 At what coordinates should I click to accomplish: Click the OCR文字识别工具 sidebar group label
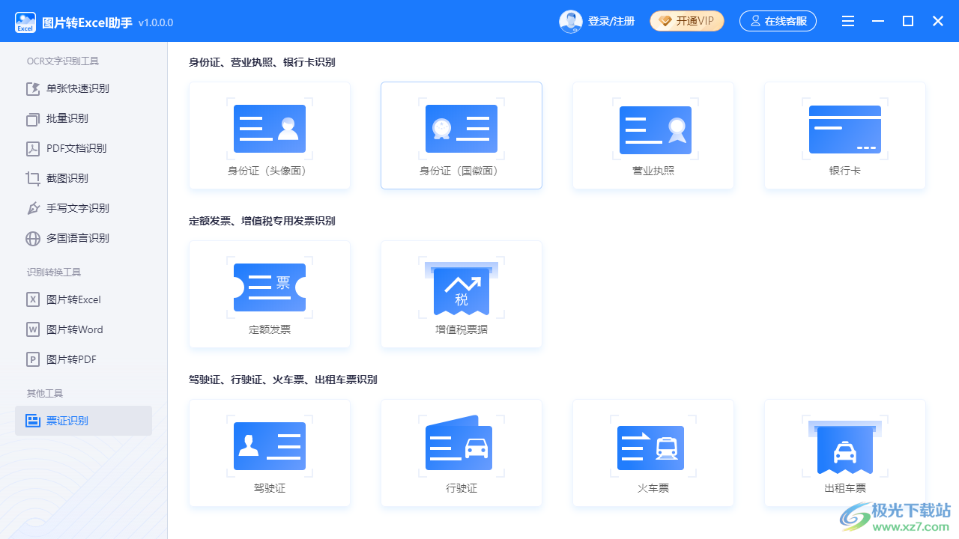click(63, 61)
